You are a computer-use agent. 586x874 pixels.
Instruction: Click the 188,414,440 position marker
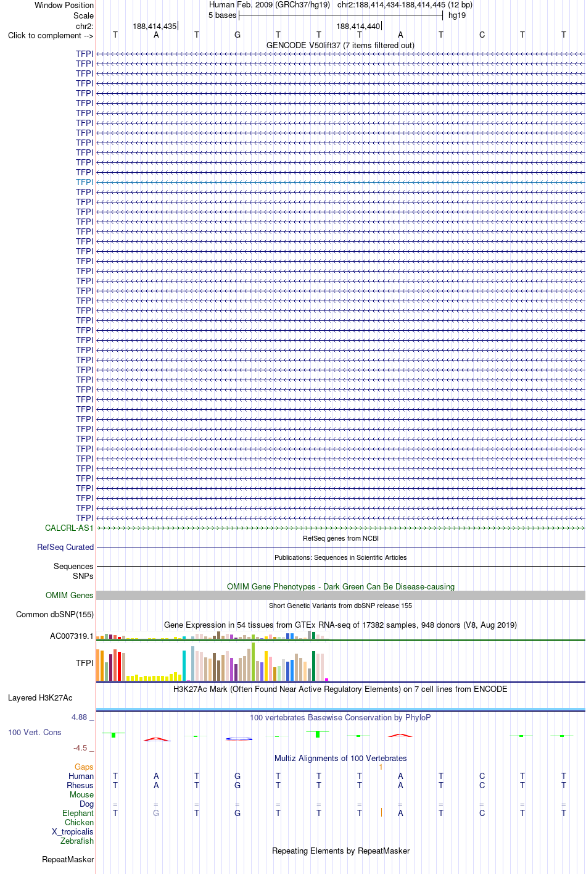tap(358, 26)
